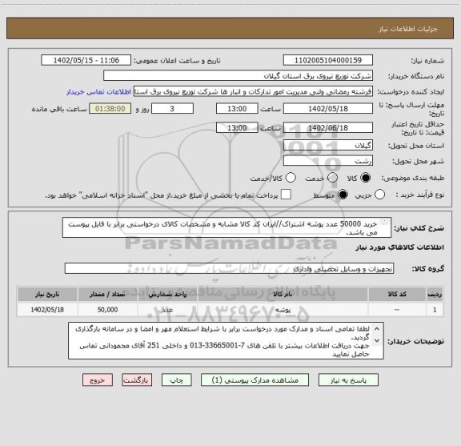461x446 pixels.
Task: Click the delivery province field گیلان
Action: (328, 146)
